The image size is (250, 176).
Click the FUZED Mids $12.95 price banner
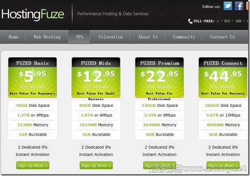[x=96, y=78]
